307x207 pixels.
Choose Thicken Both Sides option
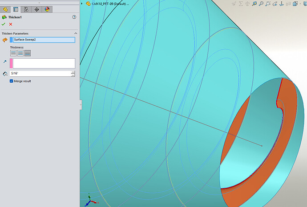click(20, 53)
